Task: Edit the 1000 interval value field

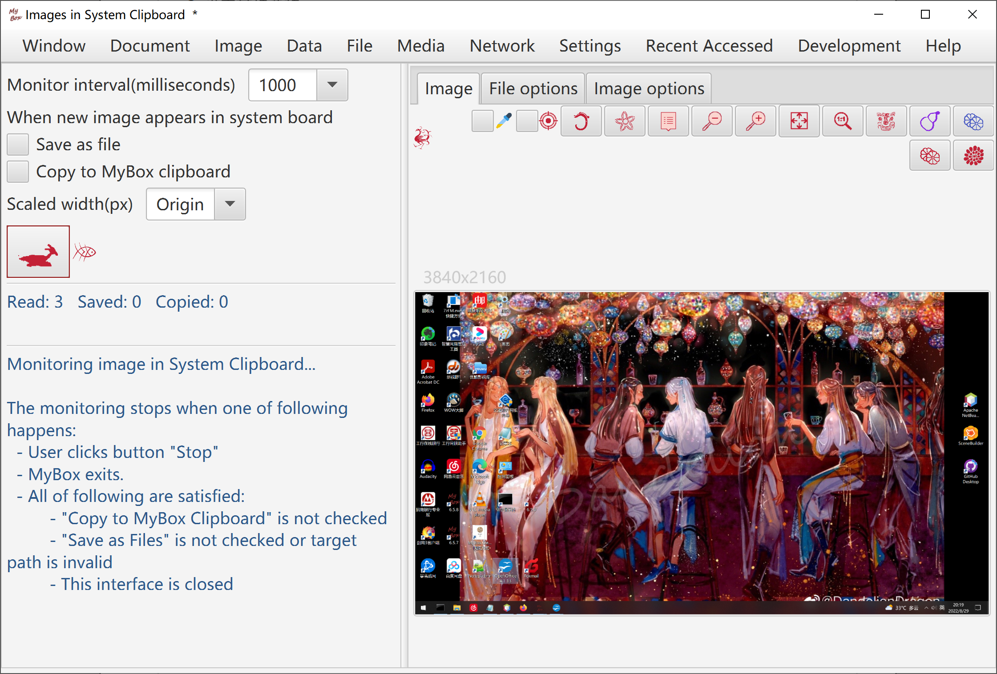Action: click(283, 85)
